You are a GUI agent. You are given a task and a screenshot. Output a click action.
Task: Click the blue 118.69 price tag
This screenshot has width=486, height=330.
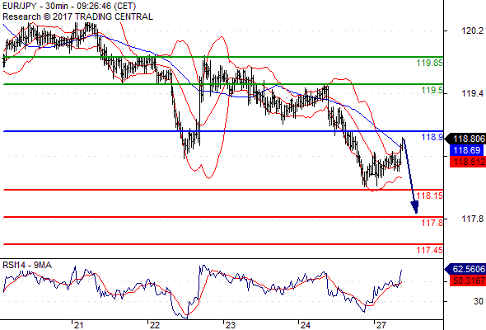[466, 151]
